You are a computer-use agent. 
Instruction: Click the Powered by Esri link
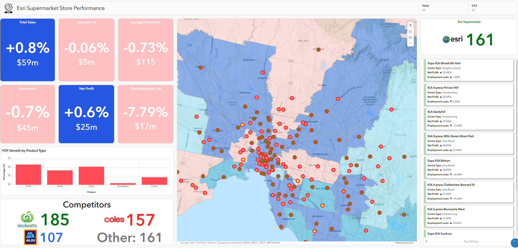[x=404, y=243]
